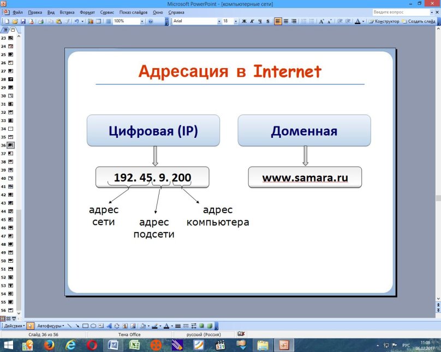Enable center text alignment
Image resolution: width=441 pixels, height=352 pixels.
click(286, 21)
